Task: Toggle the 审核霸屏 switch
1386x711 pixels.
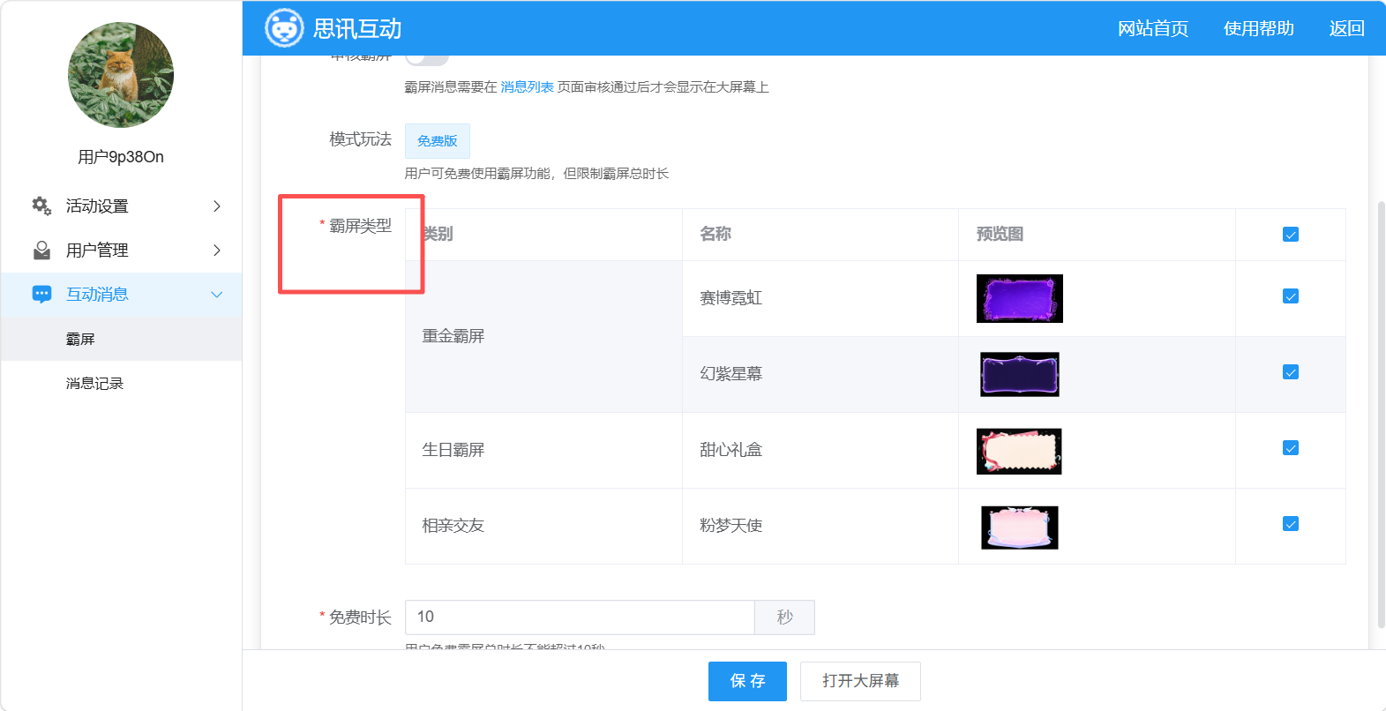Action: coord(427,58)
